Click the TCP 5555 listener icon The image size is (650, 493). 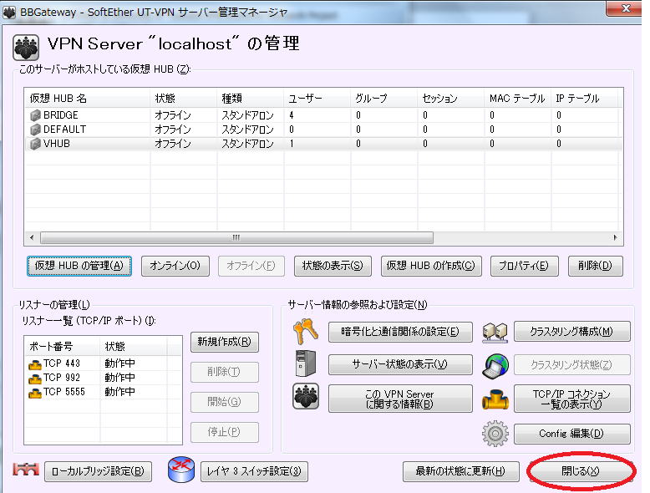(x=35, y=393)
